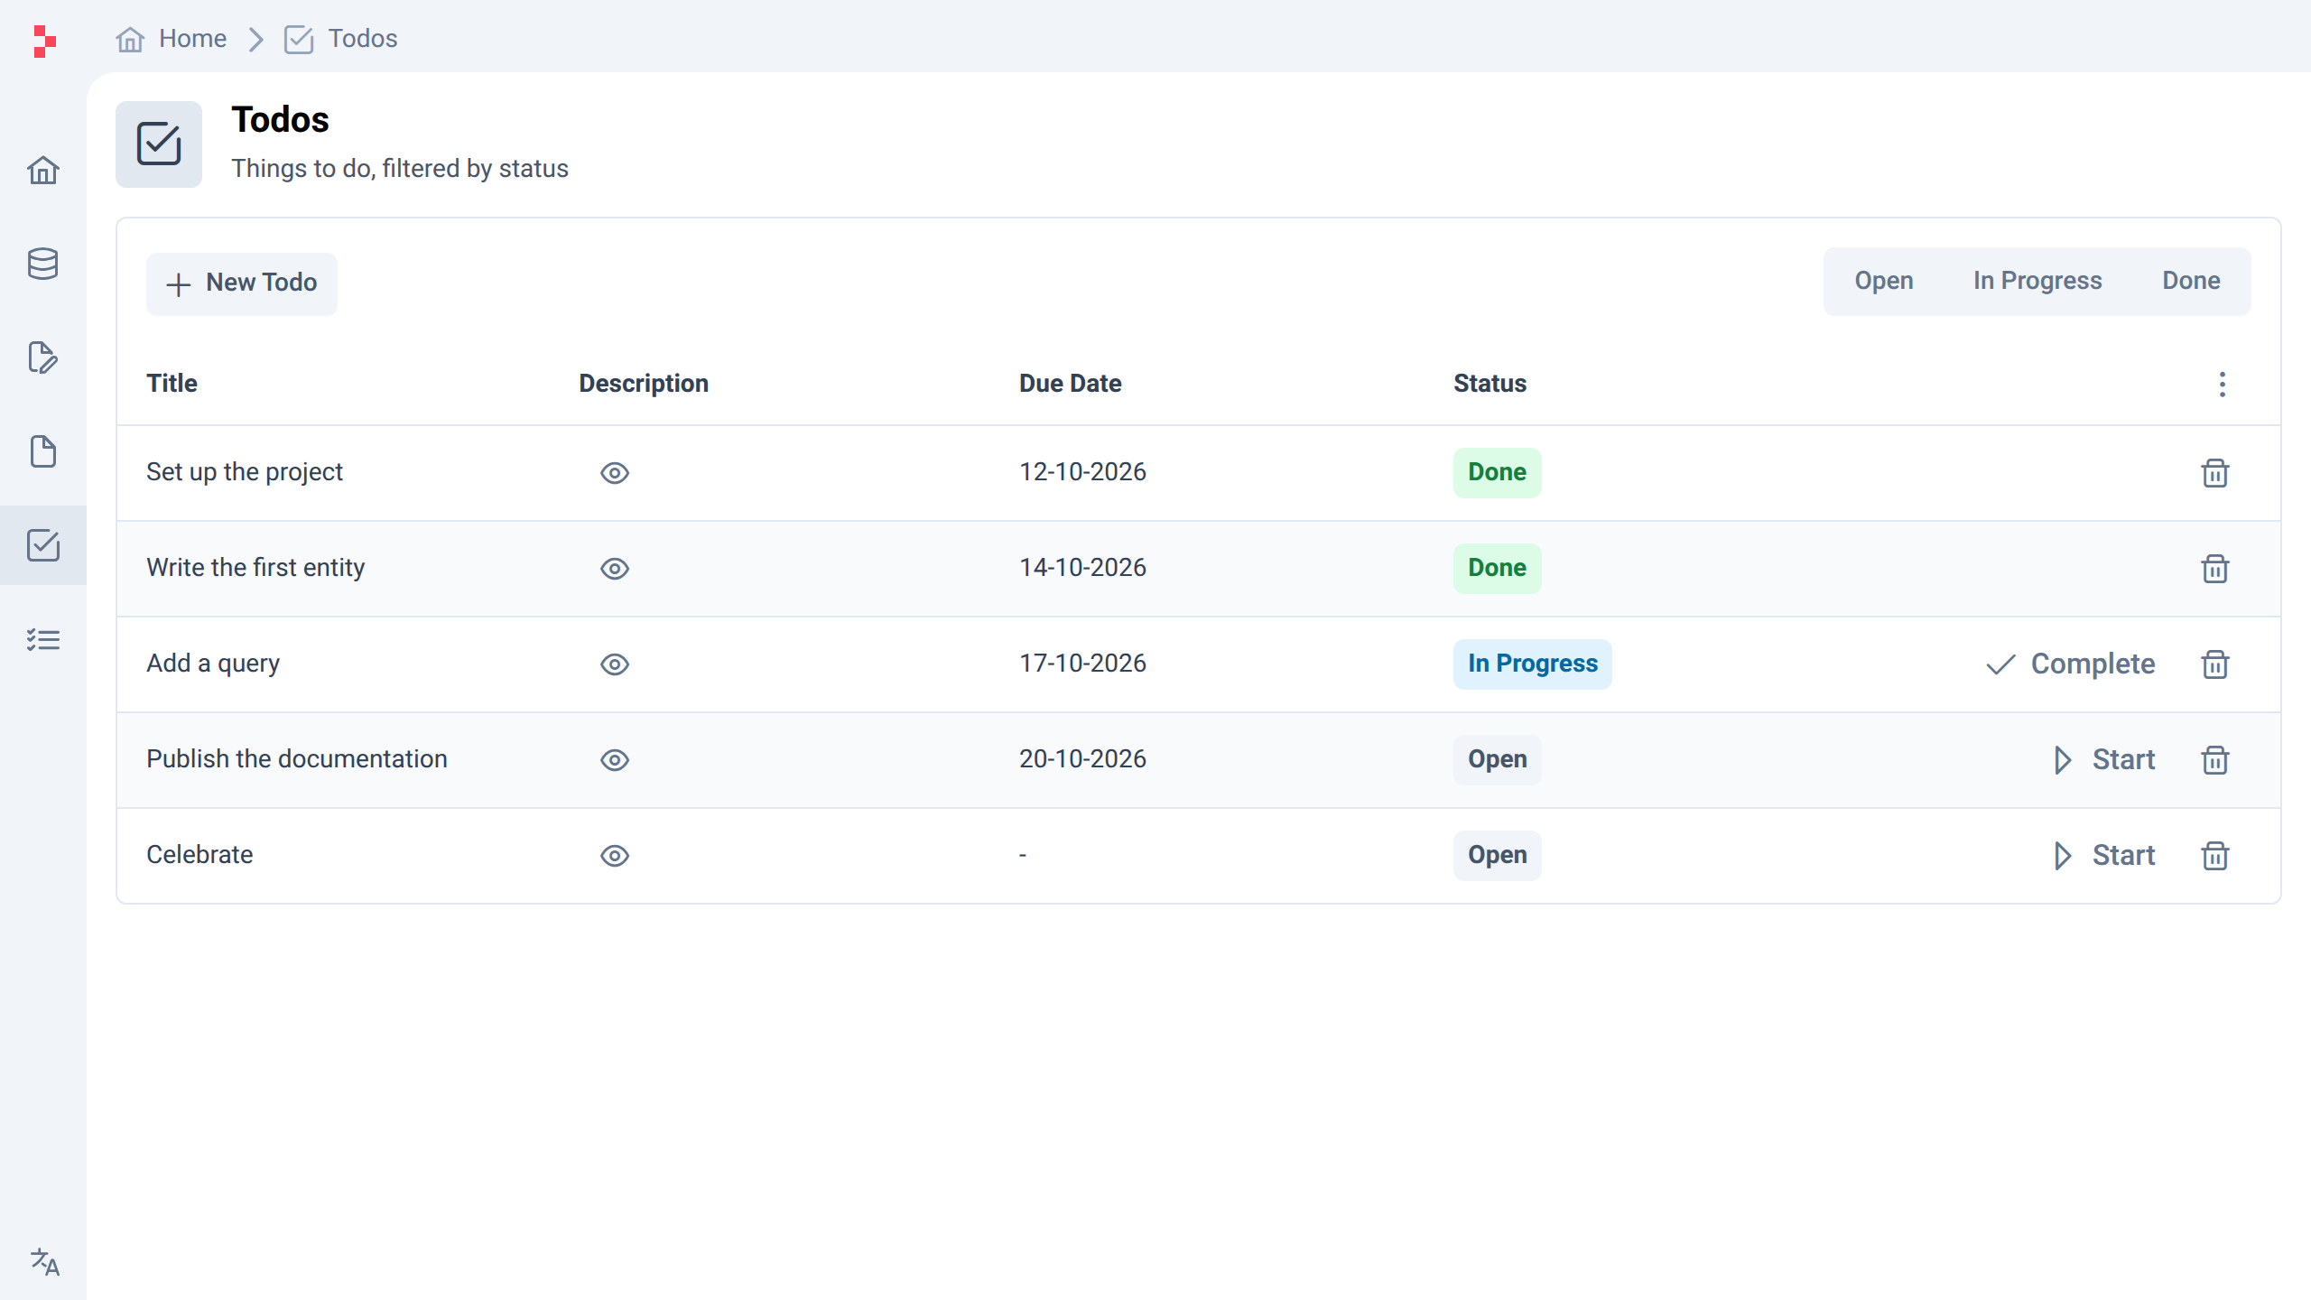Click the 'Publish the documentation' title

click(x=297, y=759)
